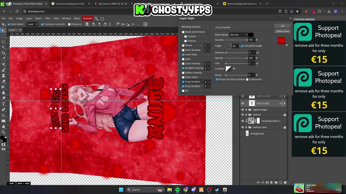Click the Spread slider track
This screenshot has height=194, width=346.
point(236,58)
